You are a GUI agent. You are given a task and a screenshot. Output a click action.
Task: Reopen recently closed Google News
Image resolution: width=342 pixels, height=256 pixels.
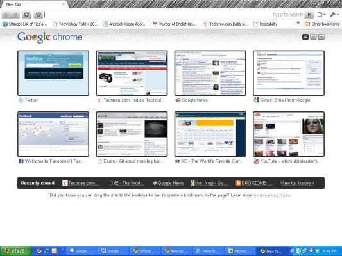click(168, 183)
